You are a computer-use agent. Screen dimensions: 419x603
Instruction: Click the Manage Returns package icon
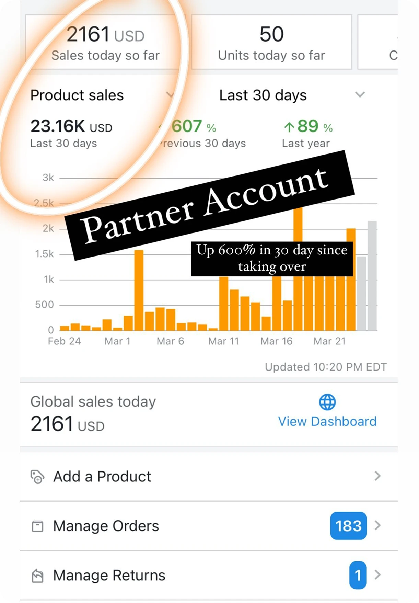coord(37,576)
